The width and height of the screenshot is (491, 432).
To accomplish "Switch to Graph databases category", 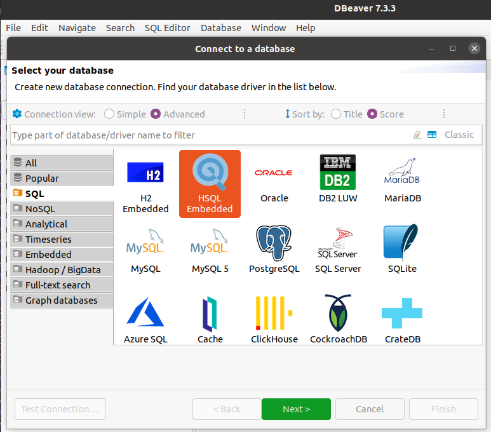I will [x=62, y=300].
